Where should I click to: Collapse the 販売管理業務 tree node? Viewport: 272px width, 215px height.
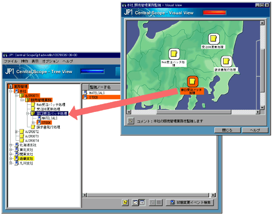[22, 100]
